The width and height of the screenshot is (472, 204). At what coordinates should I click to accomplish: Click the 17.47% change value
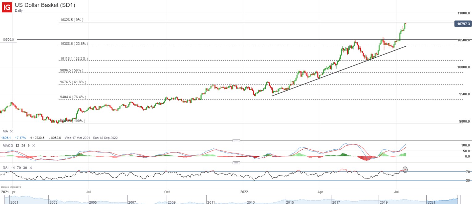(x=20, y=138)
